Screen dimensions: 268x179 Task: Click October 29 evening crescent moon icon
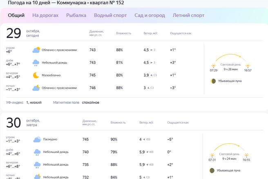36,75
